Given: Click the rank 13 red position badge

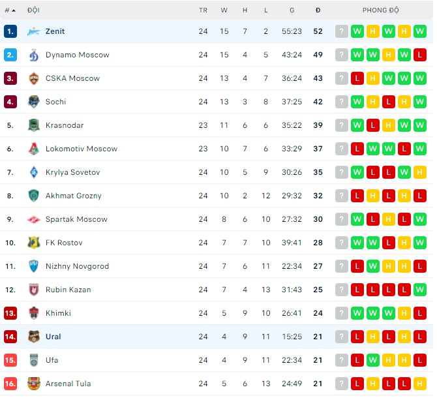Looking at the screenshot, I should [x=10, y=313].
